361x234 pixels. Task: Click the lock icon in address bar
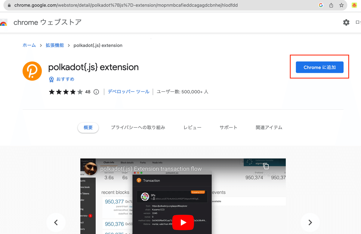[9, 5]
